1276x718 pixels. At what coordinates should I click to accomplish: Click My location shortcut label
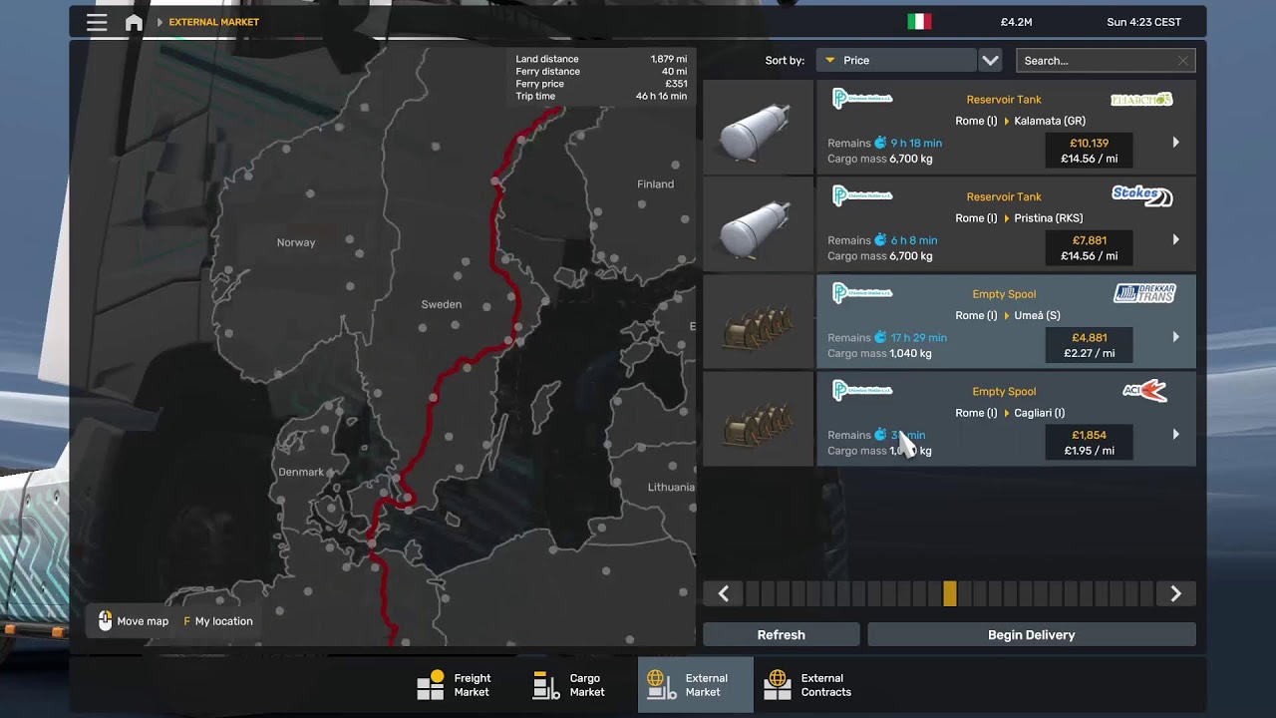[x=224, y=621]
